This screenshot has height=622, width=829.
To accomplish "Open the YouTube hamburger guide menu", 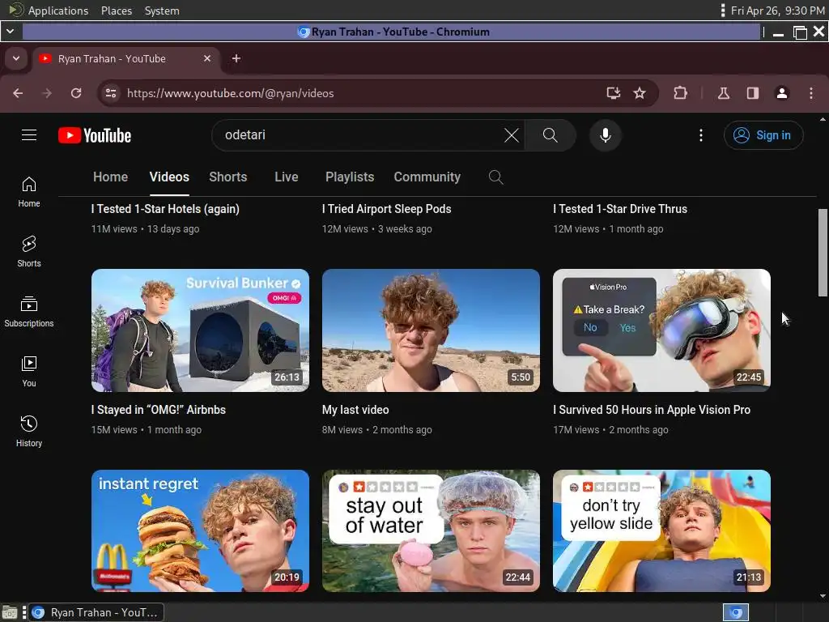I will tap(29, 135).
